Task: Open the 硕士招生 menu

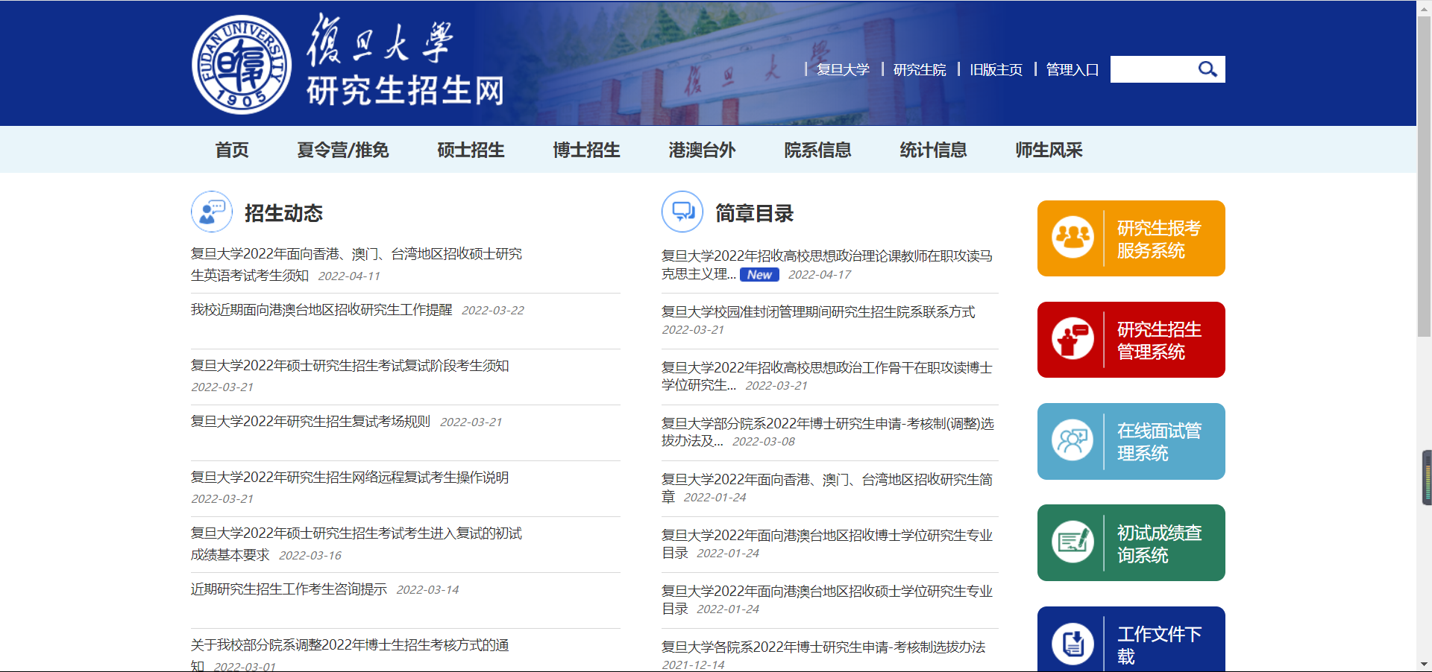Action: coord(471,150)
